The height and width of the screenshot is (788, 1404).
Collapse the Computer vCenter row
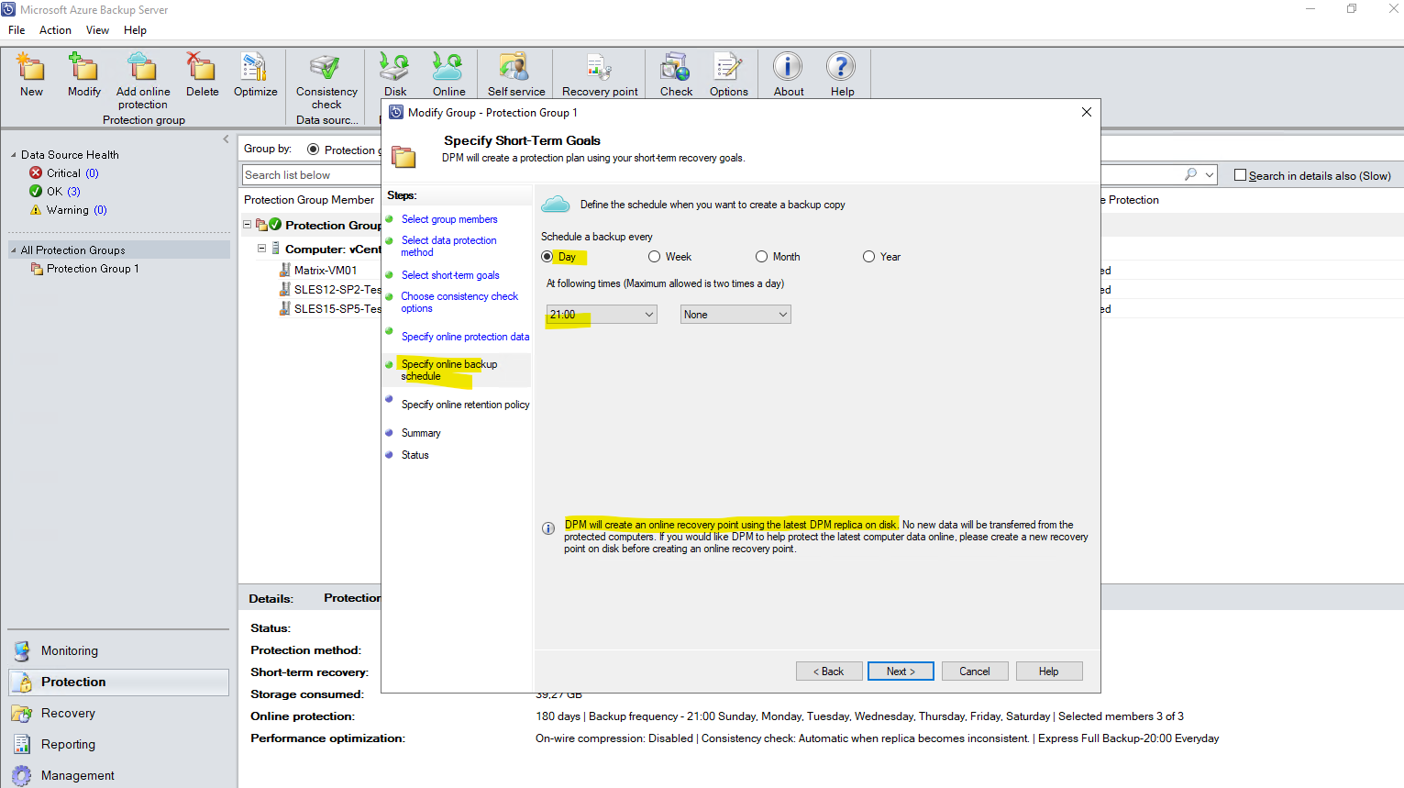(261, 249)
